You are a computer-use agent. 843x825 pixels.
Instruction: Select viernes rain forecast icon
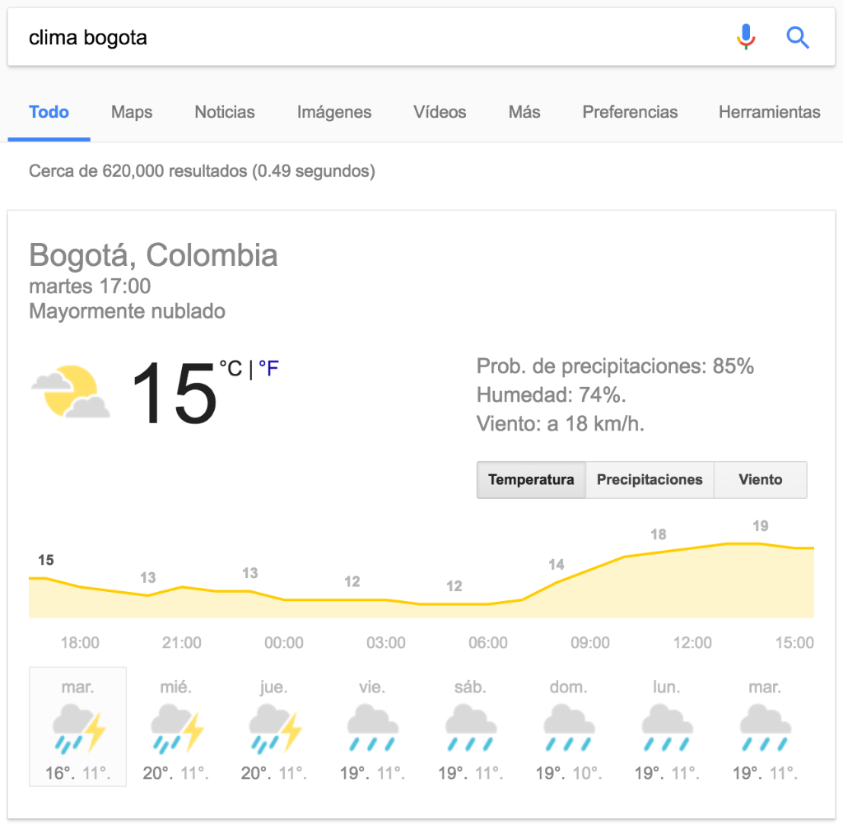click(x=373, y=728)
